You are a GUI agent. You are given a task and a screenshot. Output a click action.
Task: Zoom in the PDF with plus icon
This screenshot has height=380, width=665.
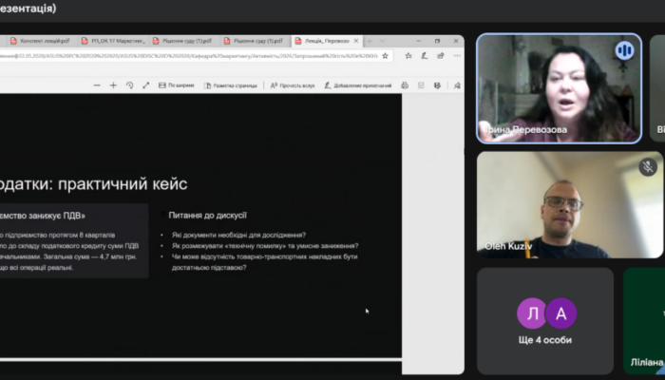[x=113, y=85]
